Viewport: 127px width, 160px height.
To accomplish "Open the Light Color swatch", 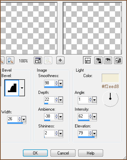I will 110,78.
